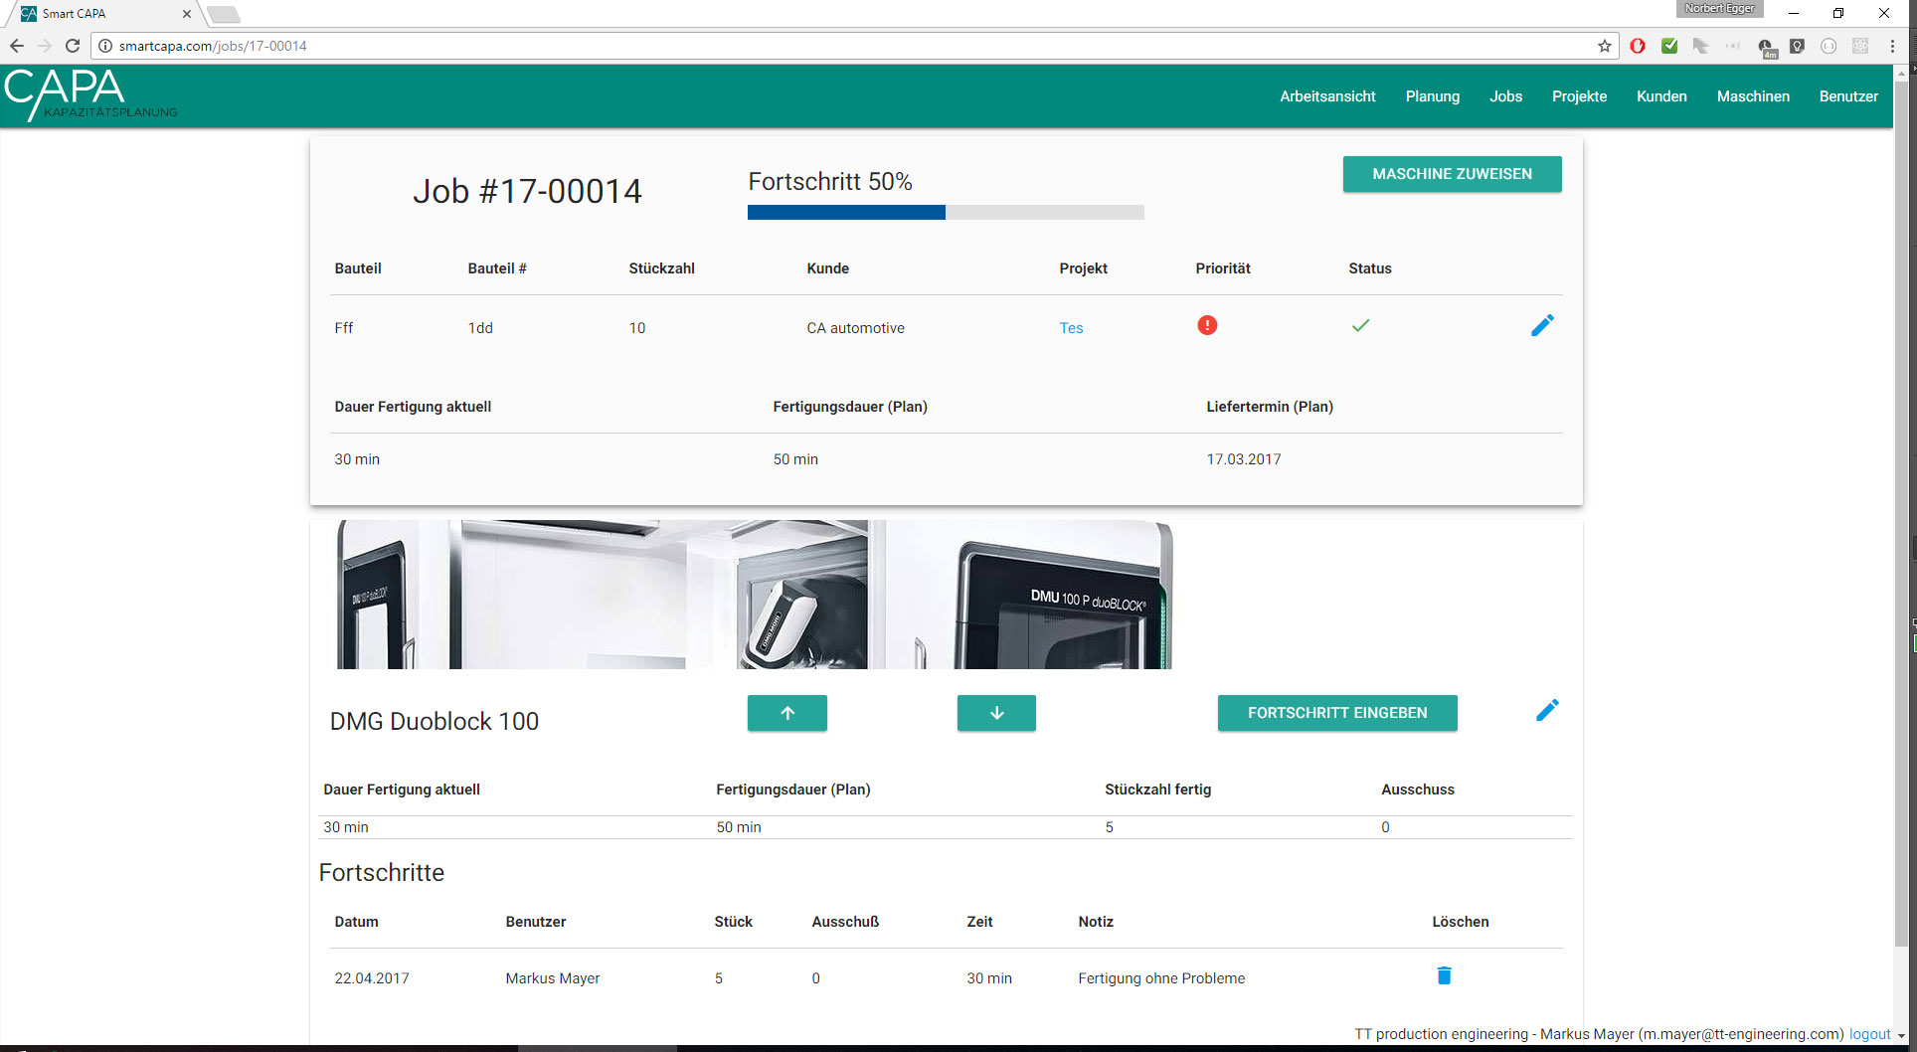The width and height of the screenshot is (1917, 1052).
Task: Select Bauteil value Fff
Action: tap(344, 328)
